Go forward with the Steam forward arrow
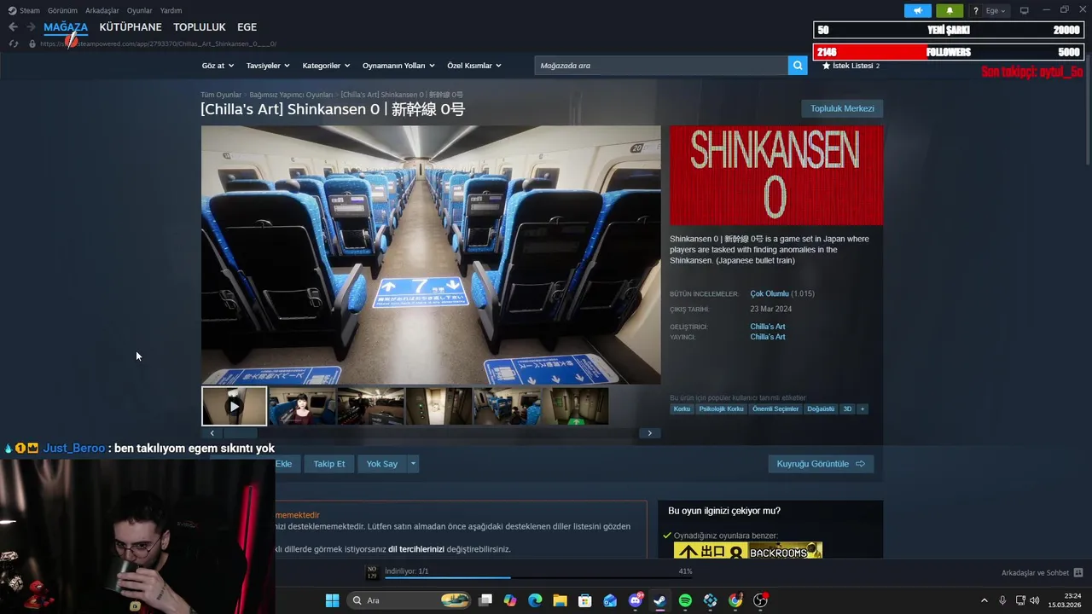 [31, 27]
